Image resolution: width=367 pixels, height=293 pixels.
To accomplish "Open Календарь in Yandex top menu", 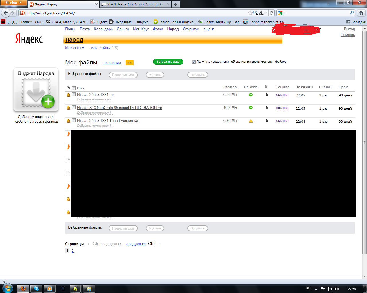I will 103,29.
